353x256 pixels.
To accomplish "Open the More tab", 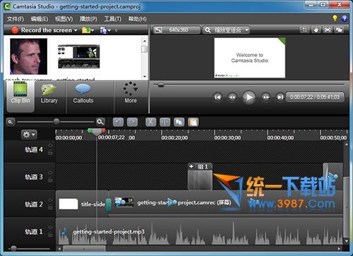I will (131, 97).
